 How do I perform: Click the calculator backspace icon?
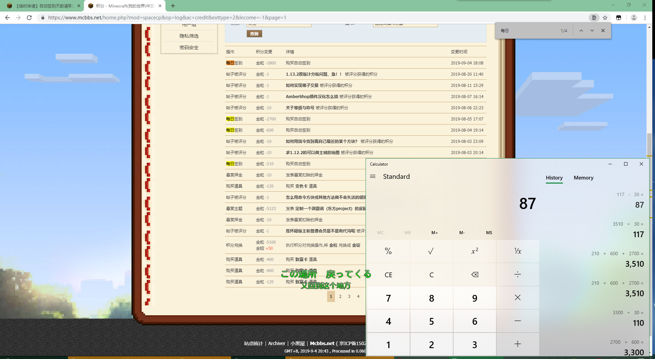click(475, 275)
